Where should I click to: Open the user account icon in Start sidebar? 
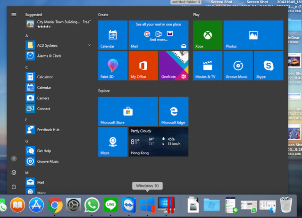(14, 159)
